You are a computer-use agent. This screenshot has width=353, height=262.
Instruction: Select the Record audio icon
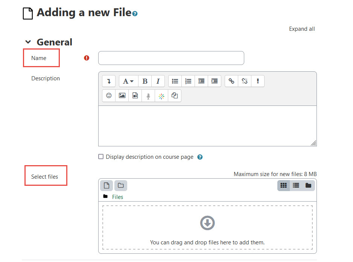pos(148,95)
